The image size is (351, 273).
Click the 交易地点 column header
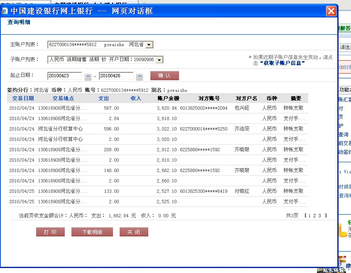[x=63, y=98]
